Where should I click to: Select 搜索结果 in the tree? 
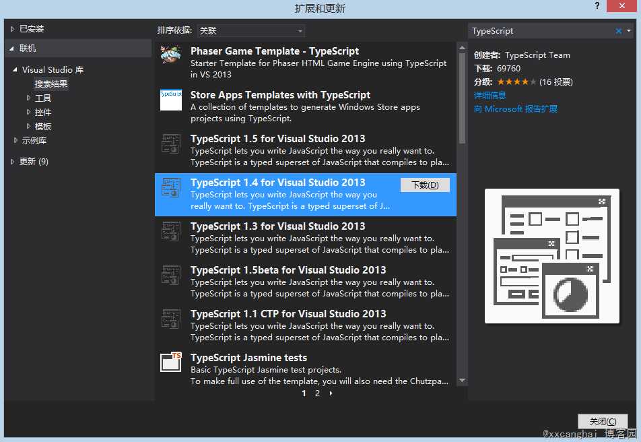pos(50,84)
